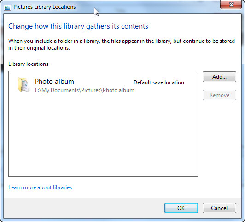Select the Photo album entry name
The image size is (245, 222).
(x=54, y=82)
